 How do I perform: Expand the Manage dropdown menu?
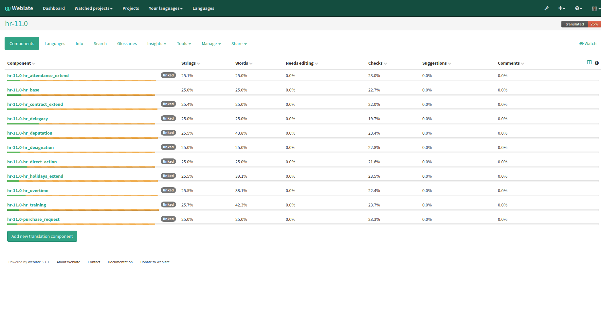(211, 44)
